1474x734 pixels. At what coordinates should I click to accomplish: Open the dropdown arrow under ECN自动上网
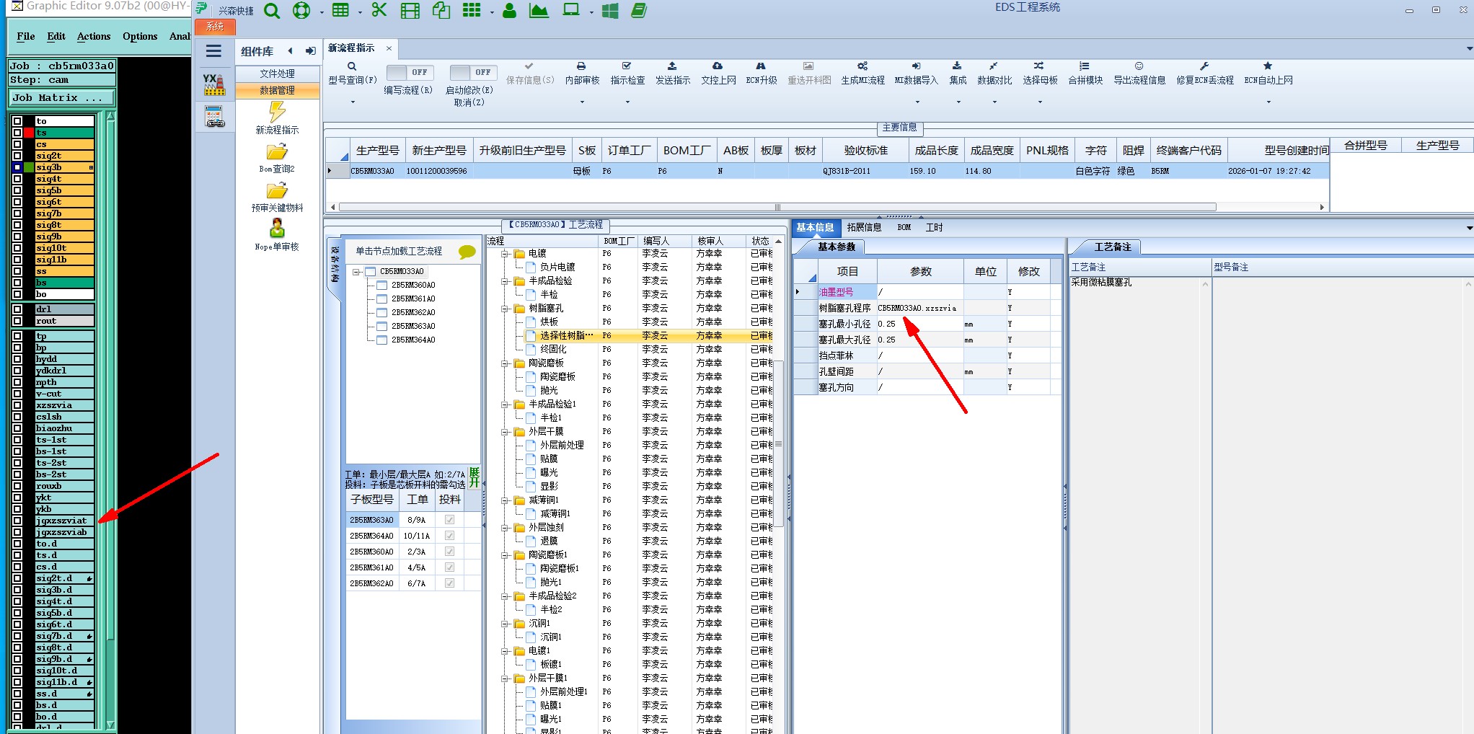tap(1268, 102)
